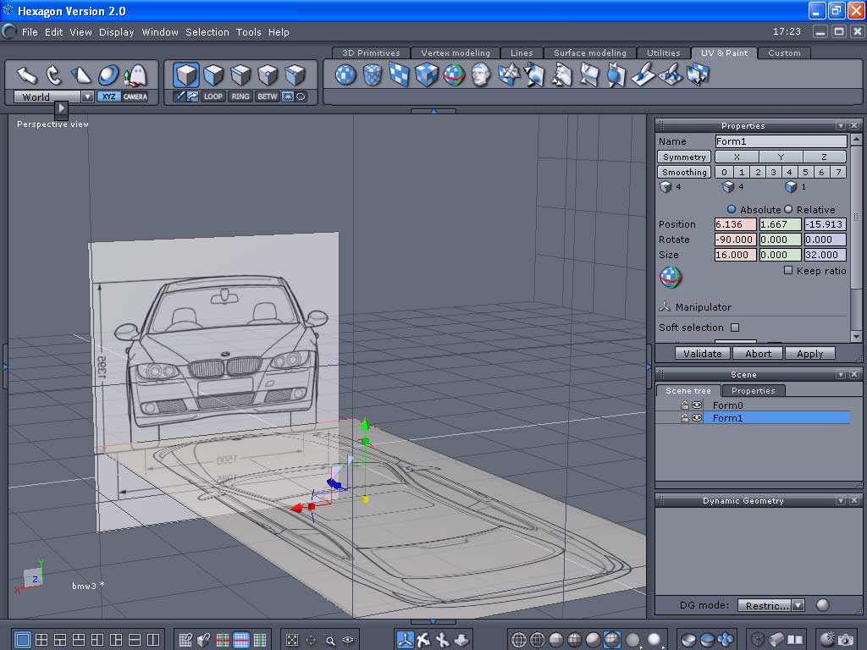Toggle the Soft selection checkbox
Screen dimensions: 867x650
pyautogui.click(x=735, y=328)
